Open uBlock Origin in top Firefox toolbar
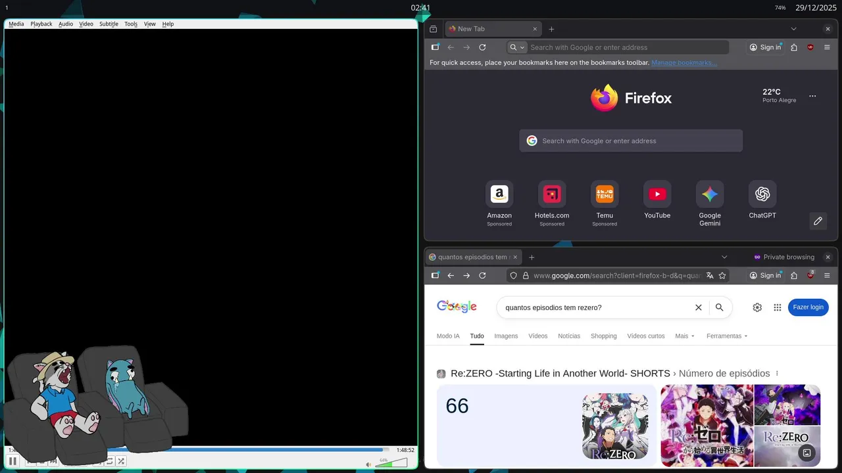Viewport: 842px width, 473px height. pyautogui.click(x=810, y=47)
